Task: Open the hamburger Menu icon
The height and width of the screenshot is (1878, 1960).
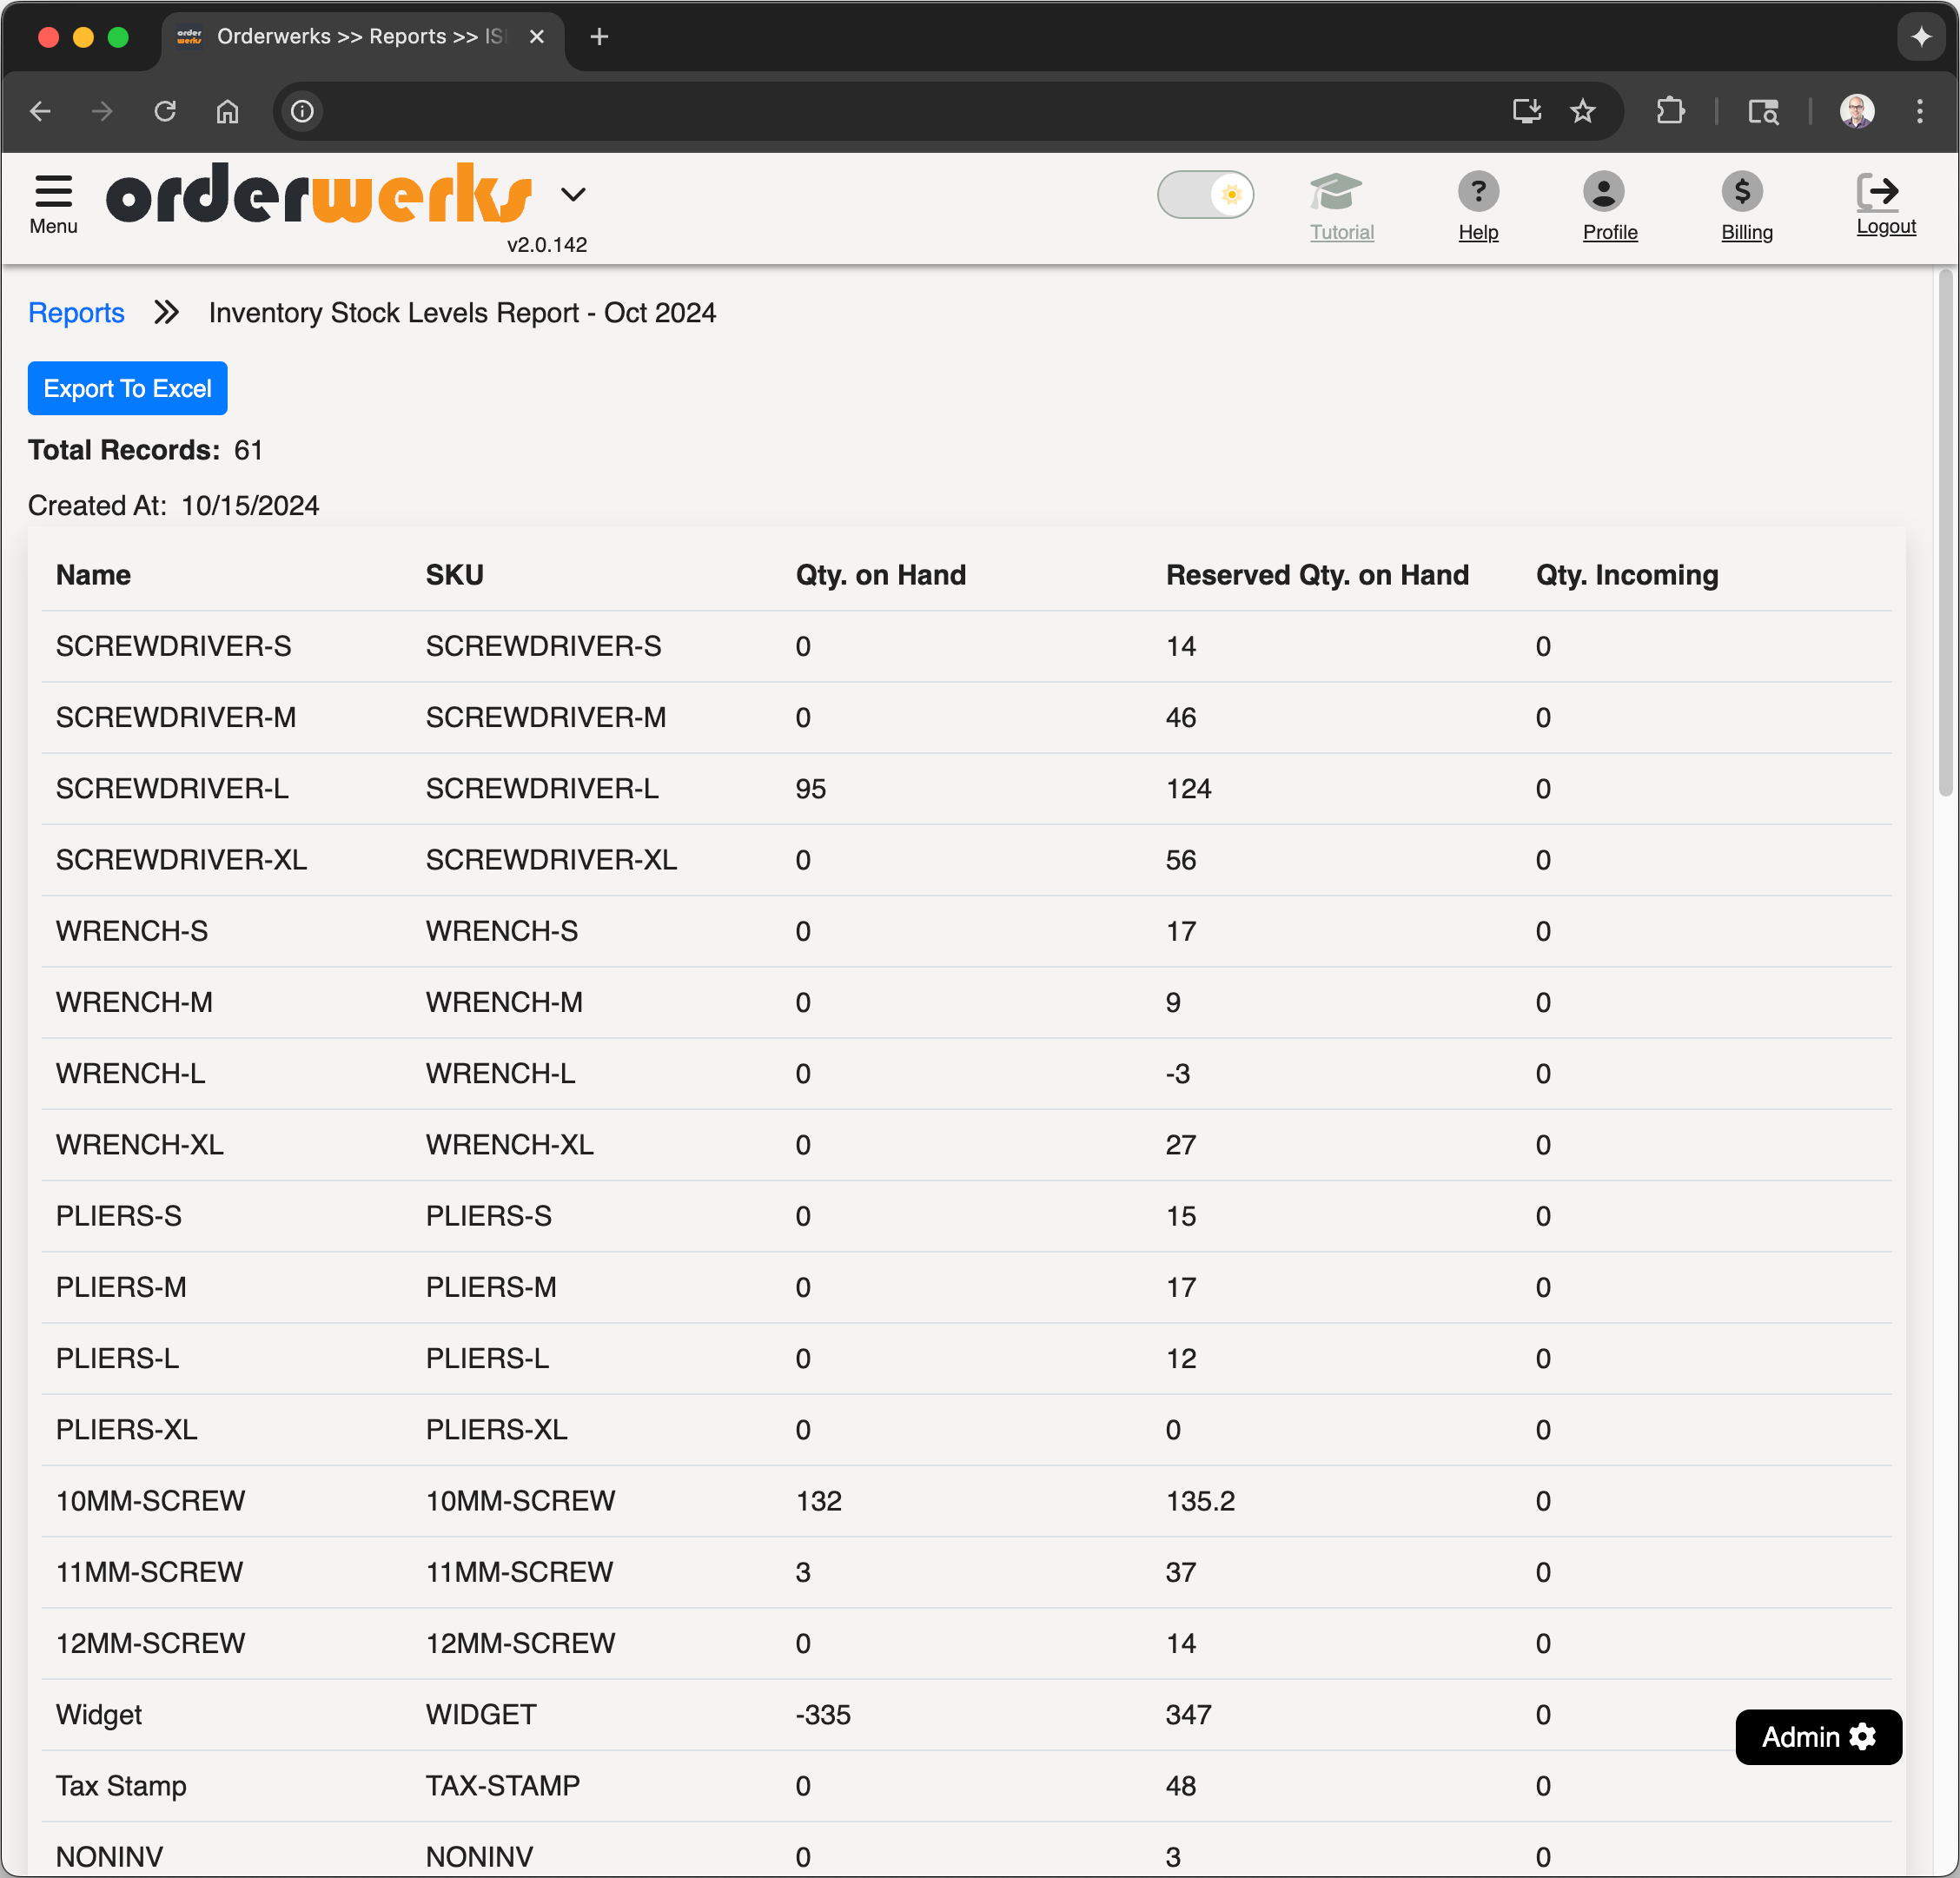Action: (x=53, y=190)
